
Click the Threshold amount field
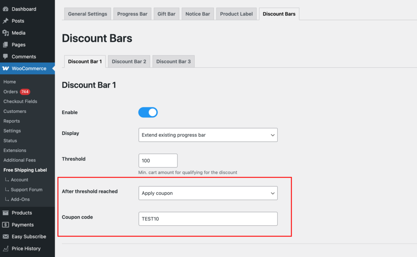coord(158,160)
